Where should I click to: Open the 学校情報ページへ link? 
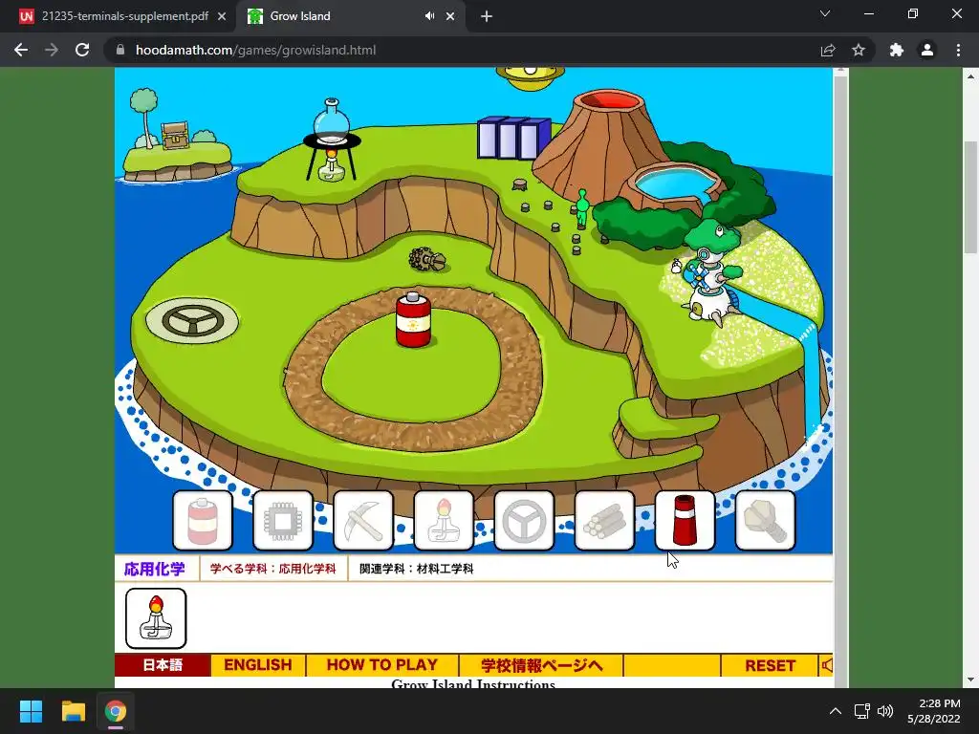click(541, 665)
